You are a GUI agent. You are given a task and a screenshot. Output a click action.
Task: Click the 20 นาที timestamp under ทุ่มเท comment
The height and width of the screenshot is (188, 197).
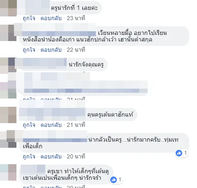click(76, 156)
